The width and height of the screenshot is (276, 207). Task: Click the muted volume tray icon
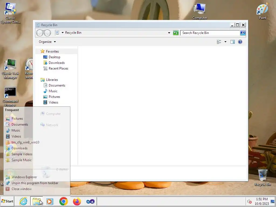(x=249, y=201)
